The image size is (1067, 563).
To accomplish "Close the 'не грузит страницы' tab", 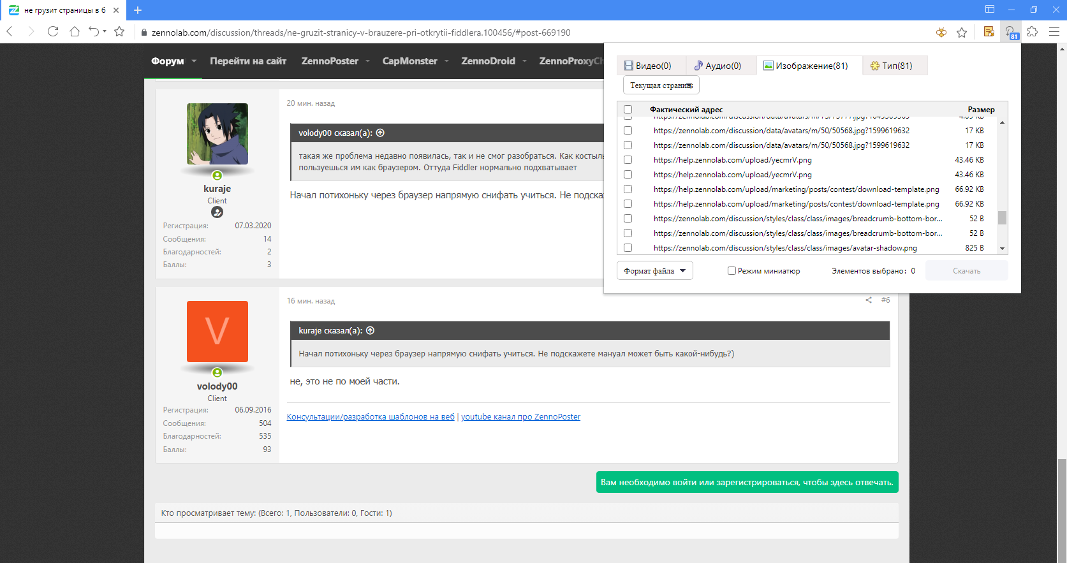I will (x=116, y=10).
